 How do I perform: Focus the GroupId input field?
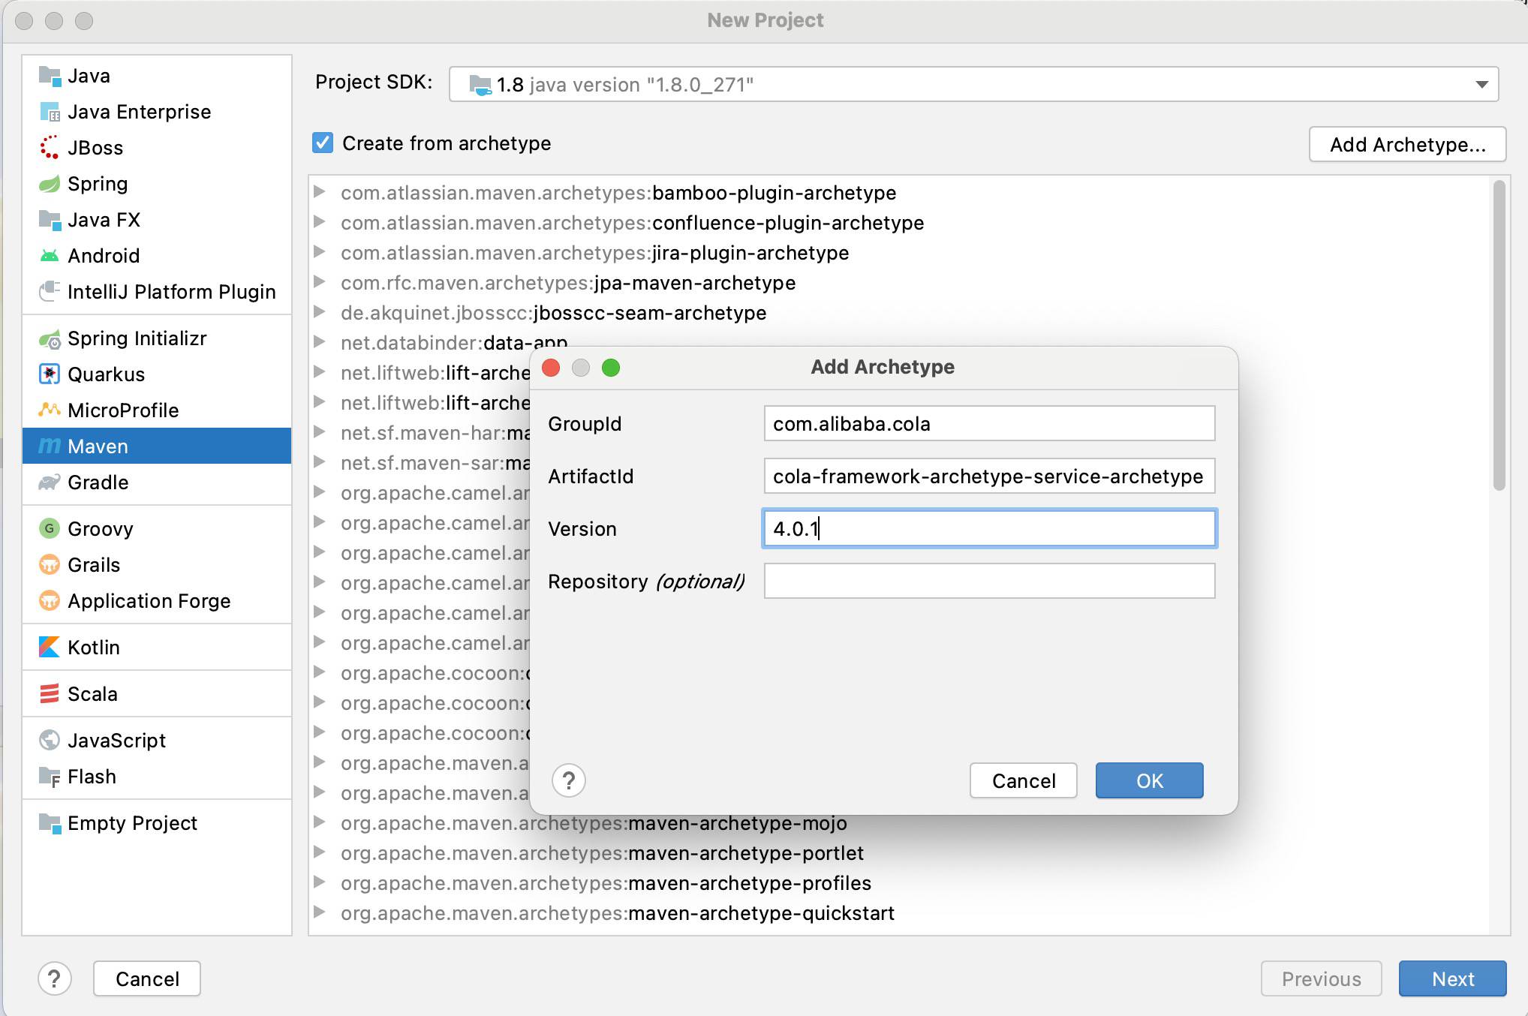pos(990,423)
